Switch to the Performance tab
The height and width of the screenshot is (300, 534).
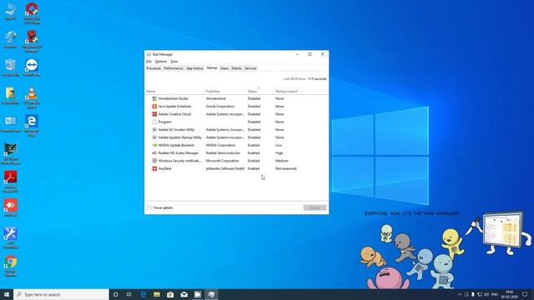(174, 68)
